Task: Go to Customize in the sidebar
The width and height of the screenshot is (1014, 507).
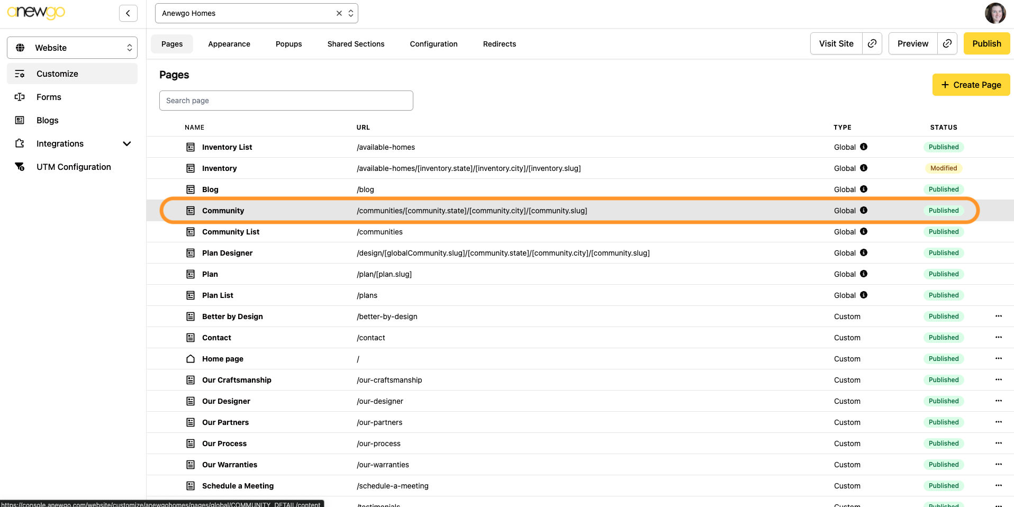Action: coord(72,74)
